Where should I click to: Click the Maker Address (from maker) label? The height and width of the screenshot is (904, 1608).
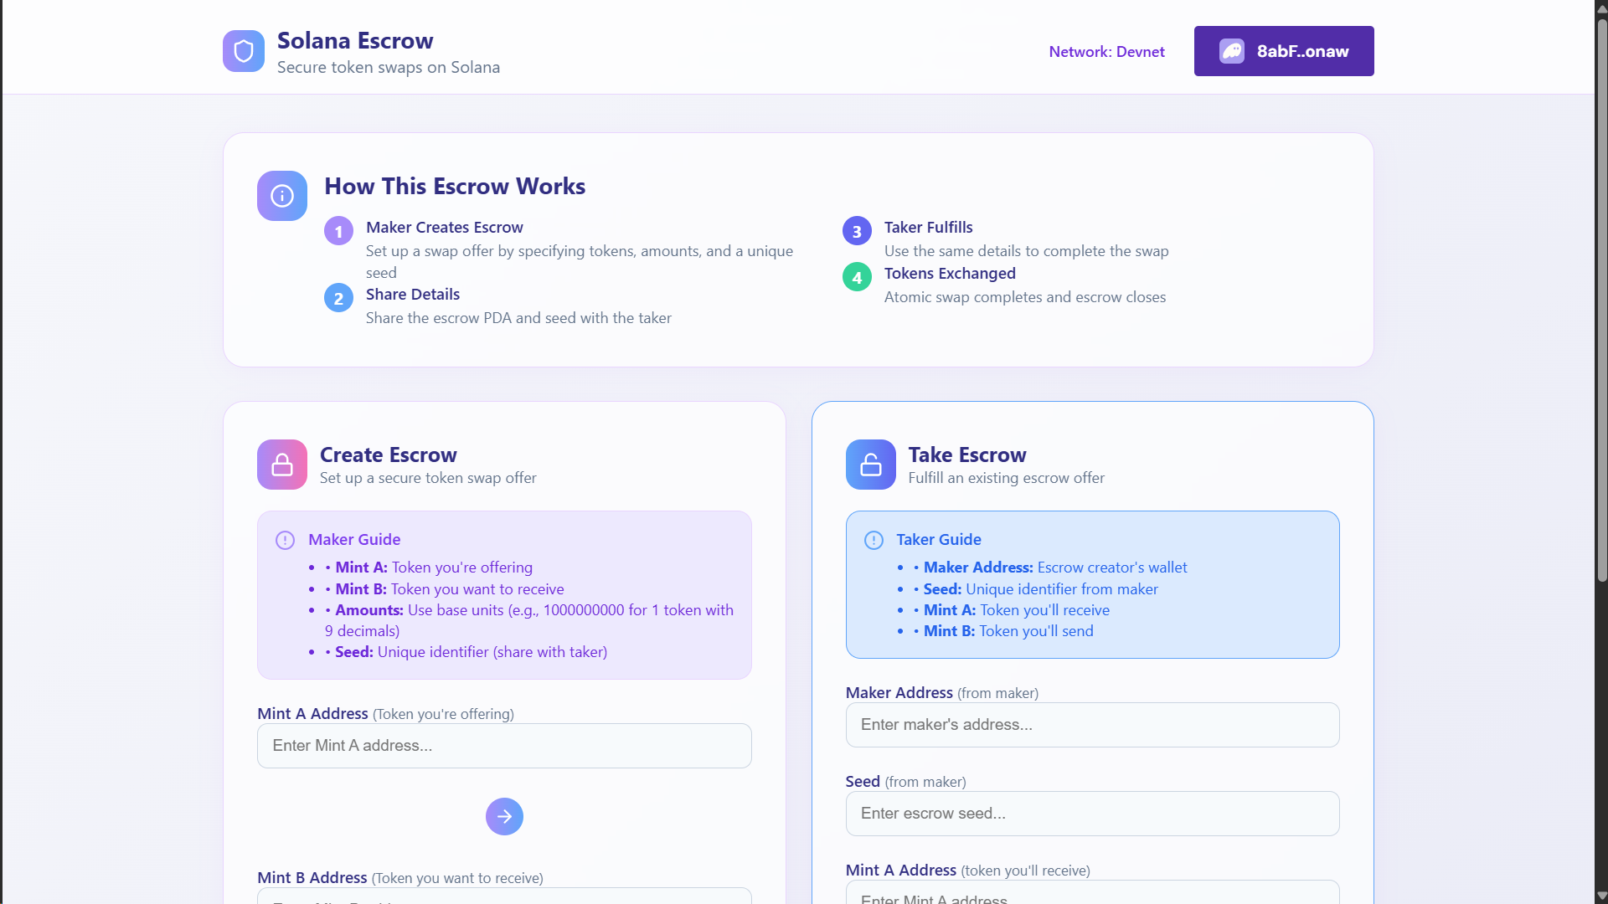941,693
